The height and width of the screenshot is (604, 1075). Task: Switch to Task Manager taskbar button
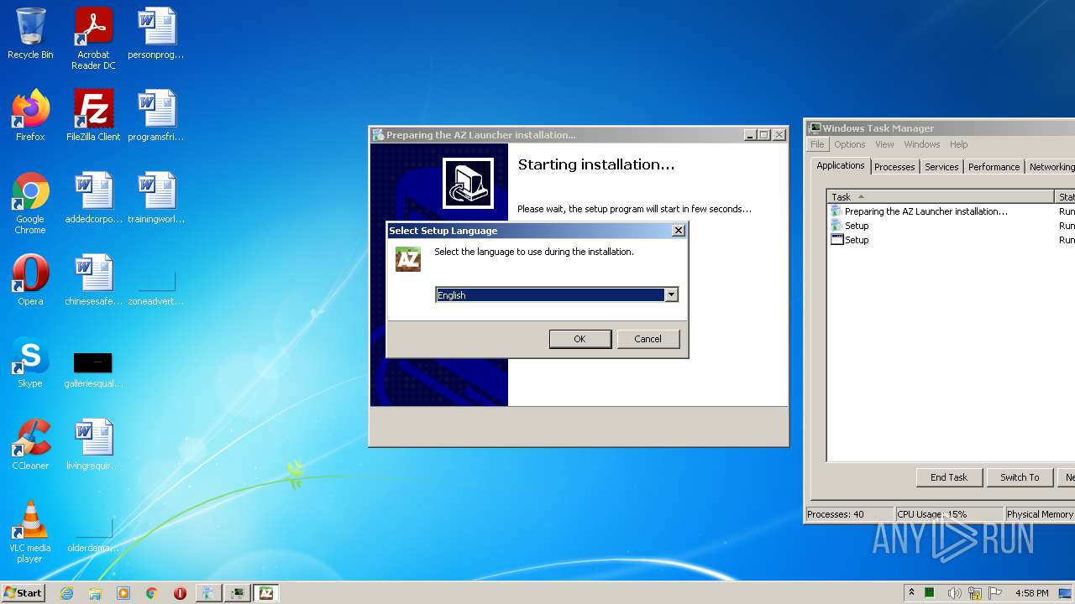pyautogui.click(x=238, y=593)
